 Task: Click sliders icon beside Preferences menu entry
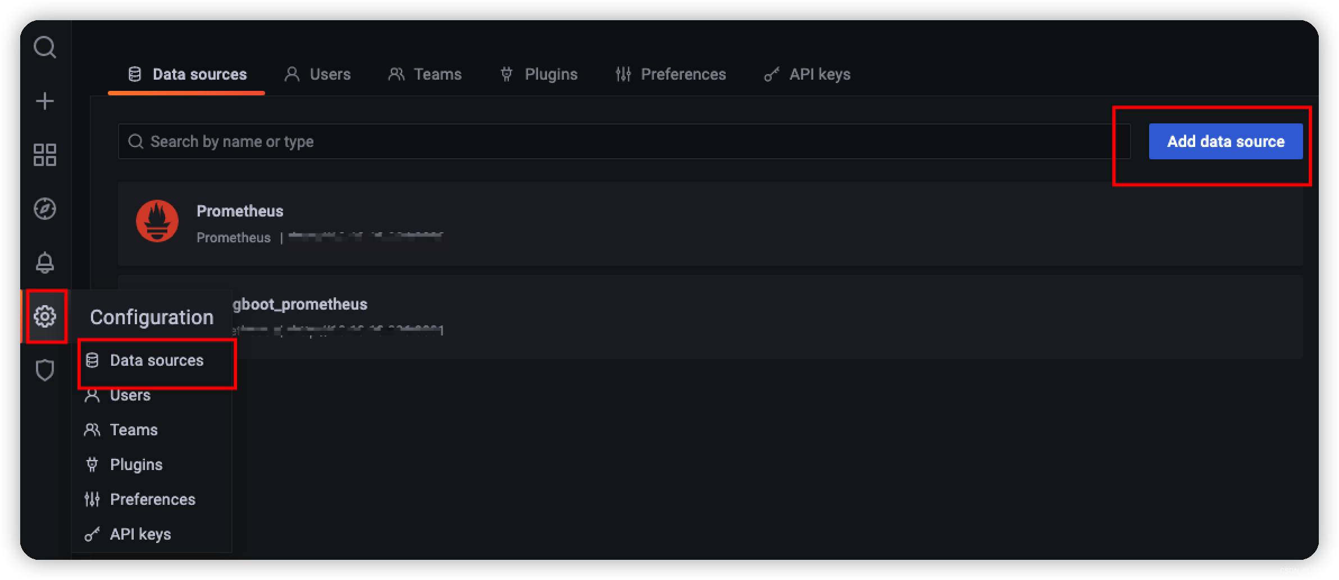click(92, 499)
